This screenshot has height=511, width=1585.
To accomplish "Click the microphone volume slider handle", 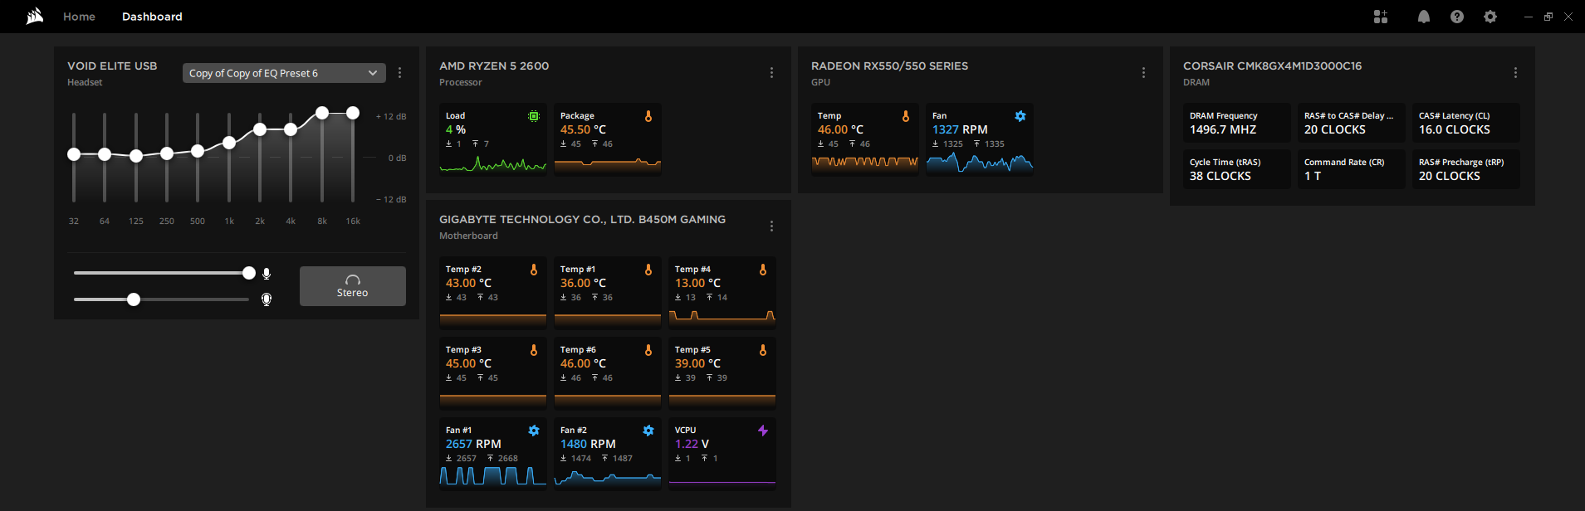I will [x=249, y=273].
